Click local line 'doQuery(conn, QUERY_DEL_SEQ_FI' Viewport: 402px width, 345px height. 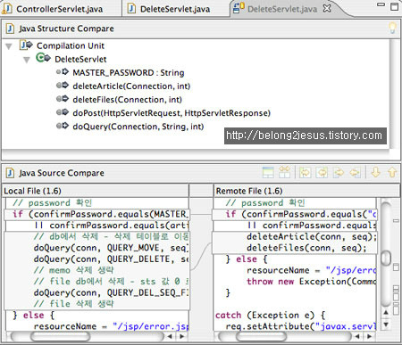tap(111, 292)
